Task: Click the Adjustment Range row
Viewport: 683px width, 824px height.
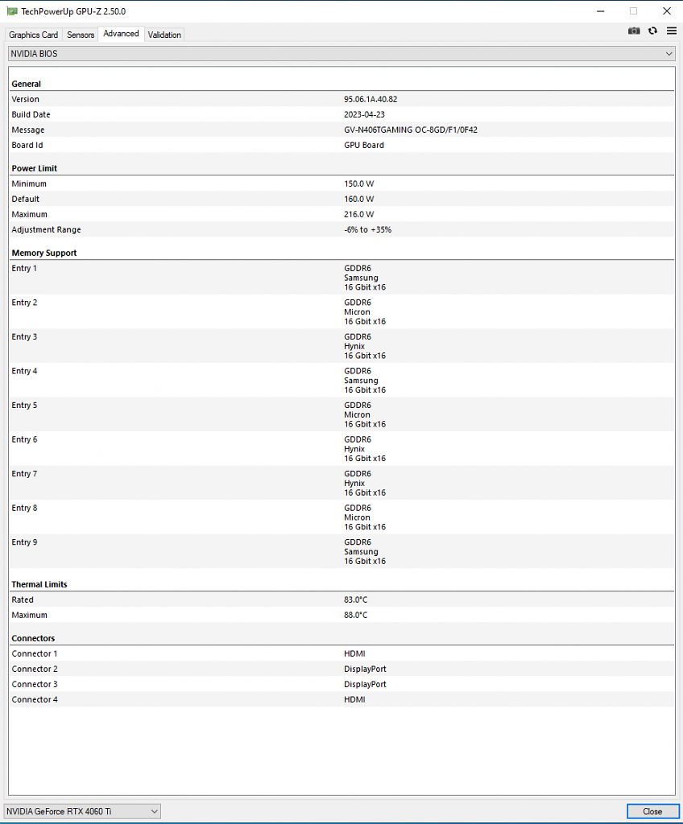Action: (x=341, y=229)
